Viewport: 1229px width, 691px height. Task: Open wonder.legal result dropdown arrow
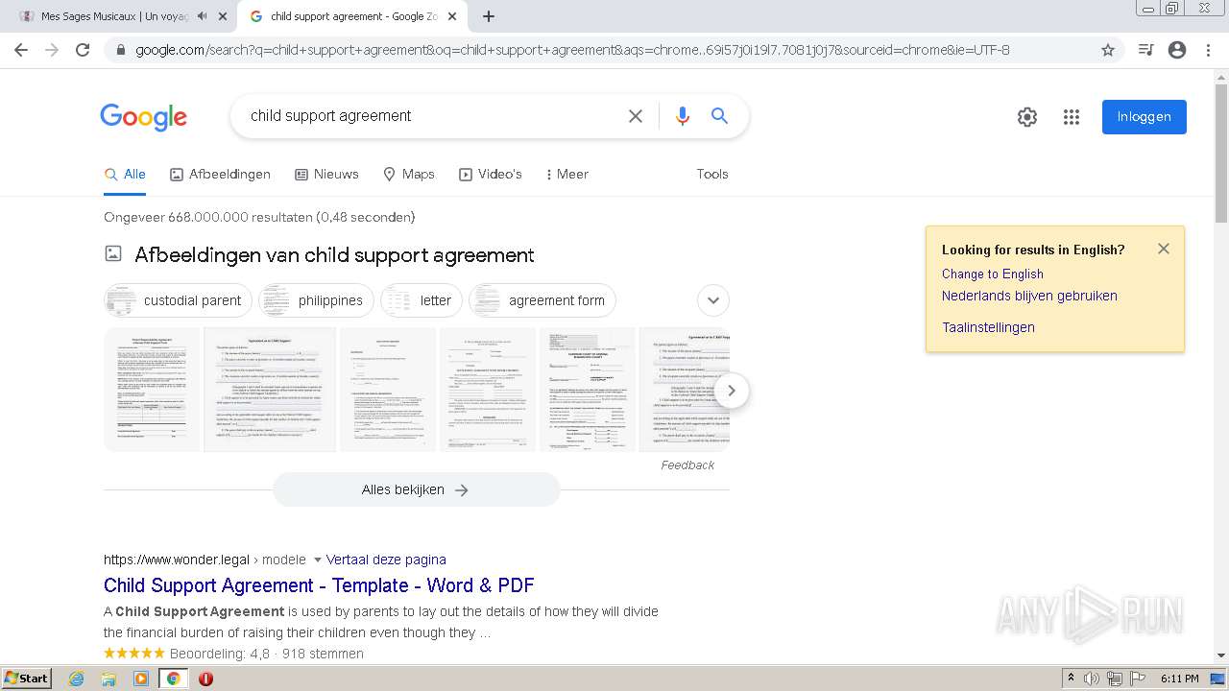point(318,560)
